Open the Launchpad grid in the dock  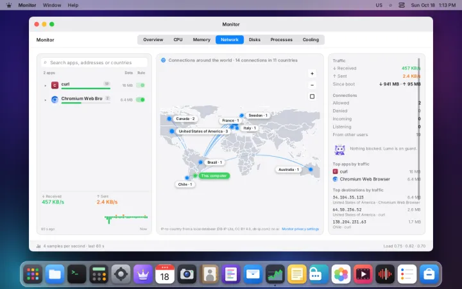pyautogui.click(x=33, y=274)
